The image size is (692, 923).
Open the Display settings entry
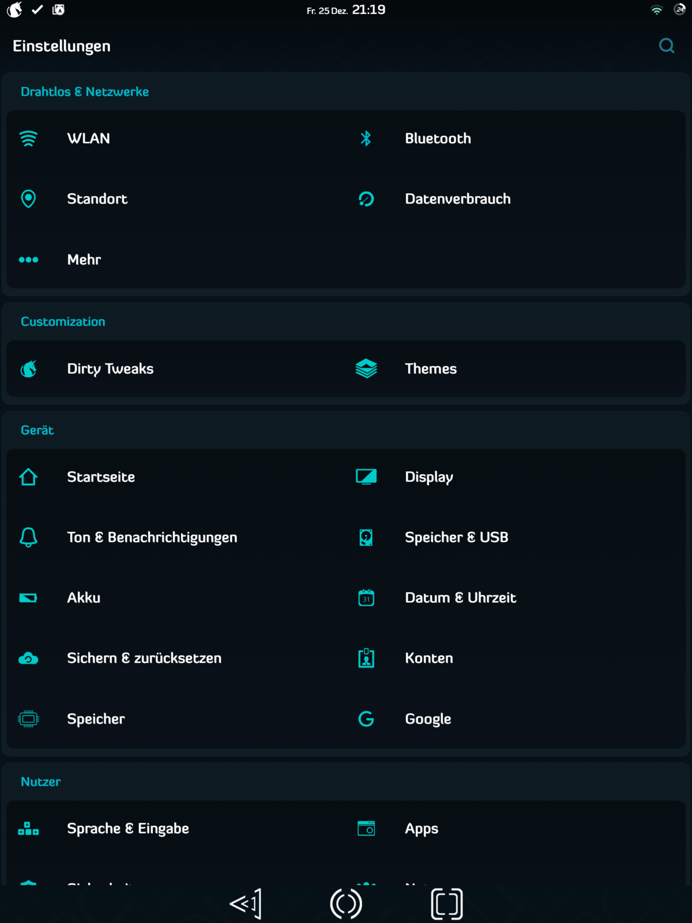click(428, 477)
